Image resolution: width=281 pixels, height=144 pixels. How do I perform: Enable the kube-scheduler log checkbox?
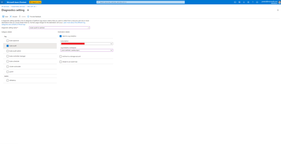point(7,61)
